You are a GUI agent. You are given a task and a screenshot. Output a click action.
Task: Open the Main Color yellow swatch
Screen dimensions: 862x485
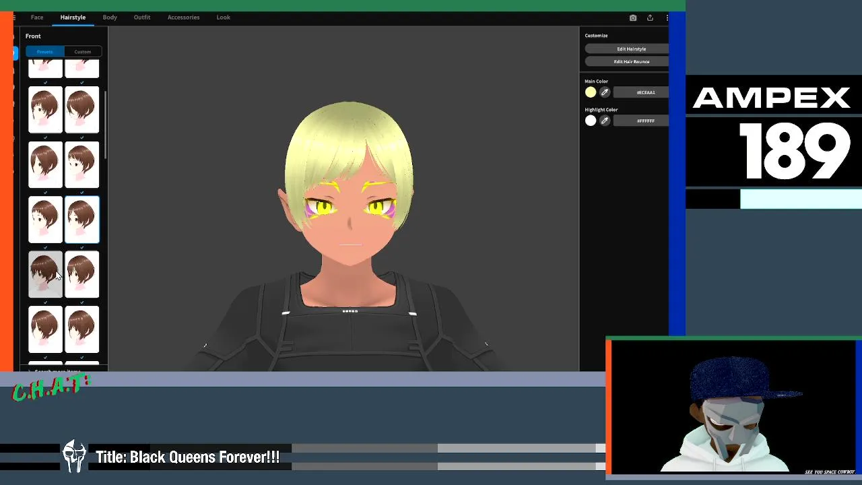click(x=591, y=92)
